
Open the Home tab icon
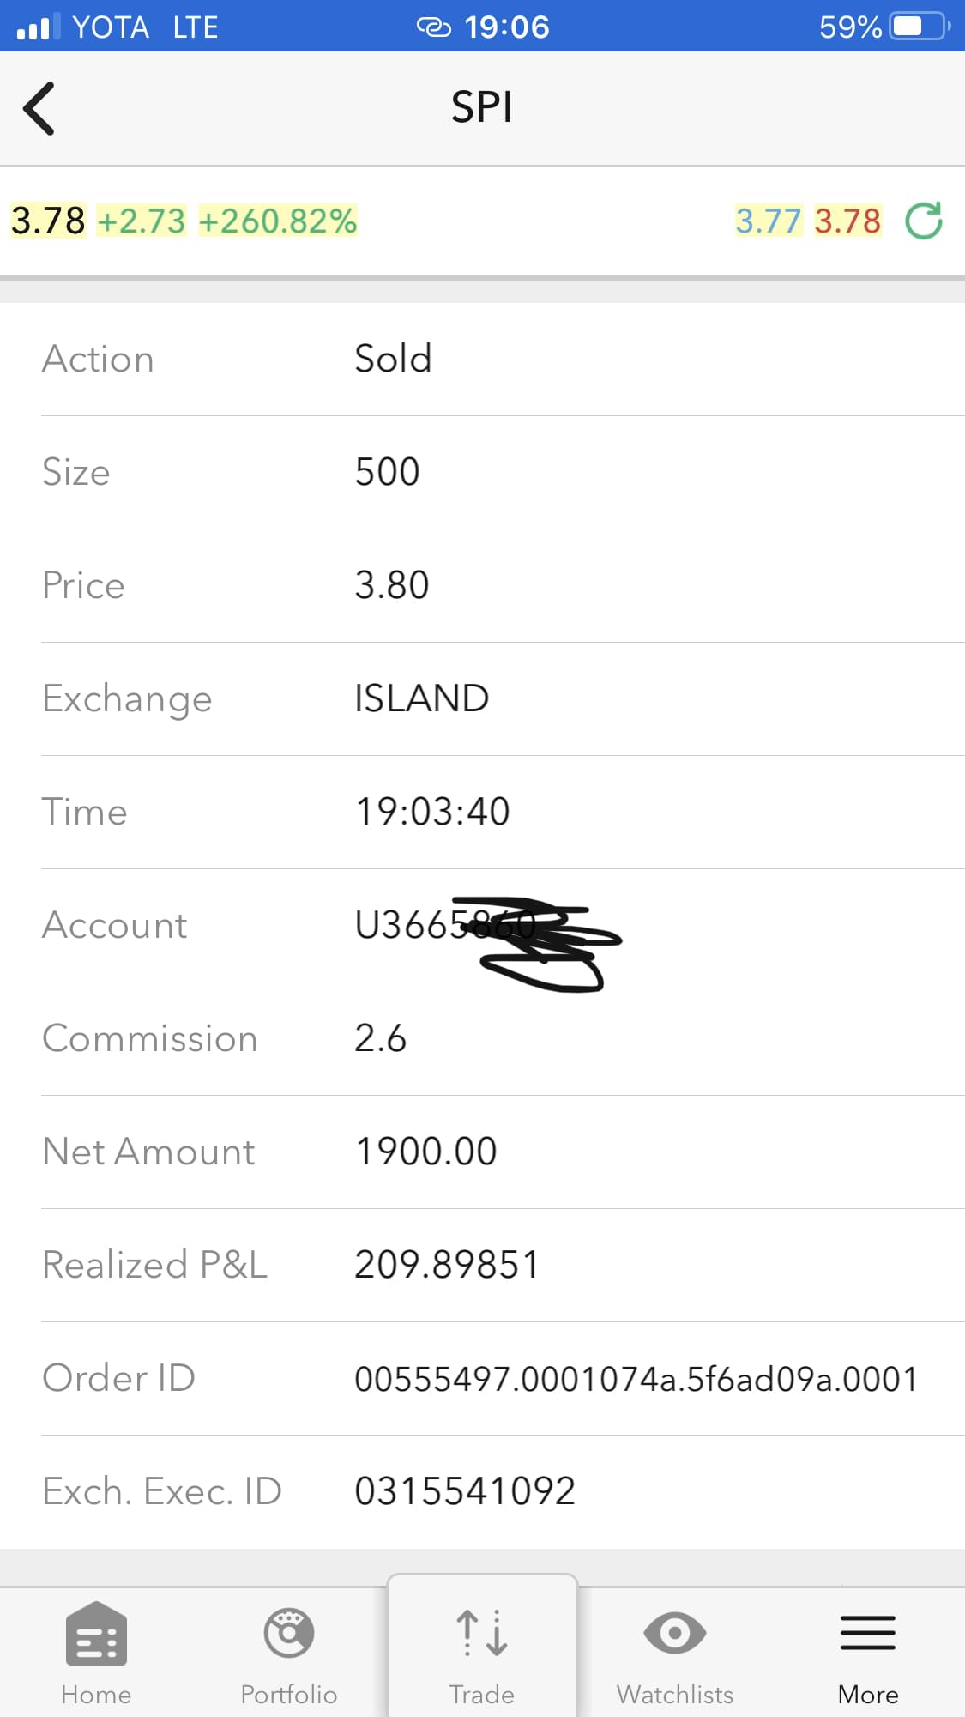tap(96, 1634)
